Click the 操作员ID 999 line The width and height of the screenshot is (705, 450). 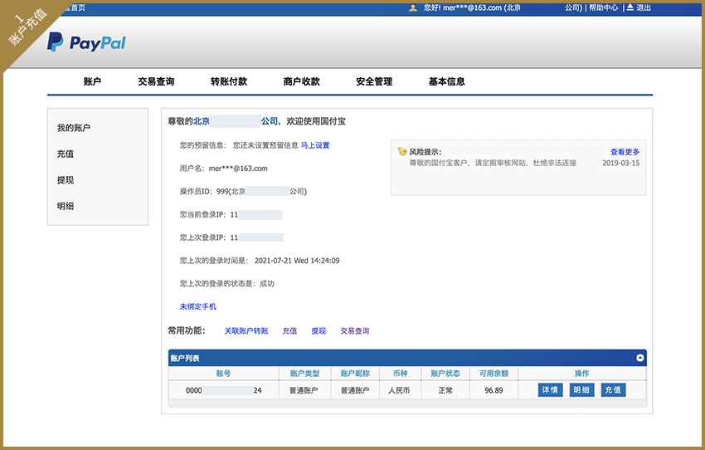pyautogui.click(x=243, y=191)
